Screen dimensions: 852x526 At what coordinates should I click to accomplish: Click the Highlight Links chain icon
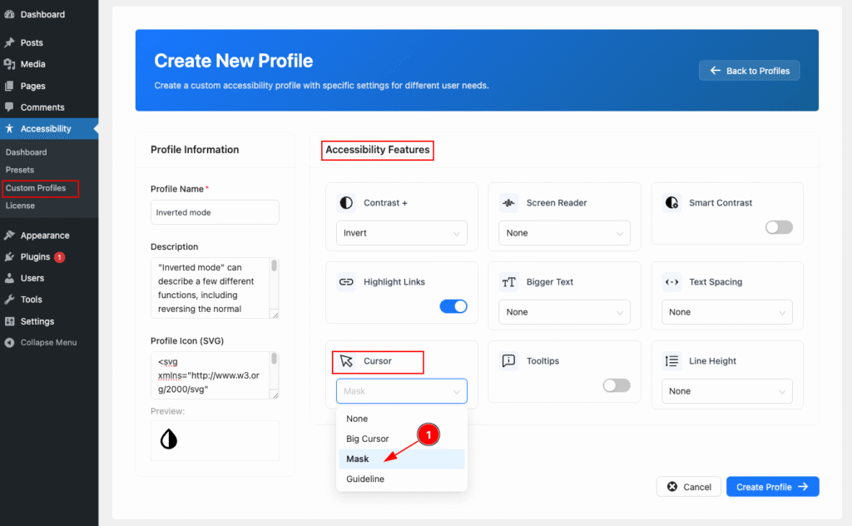[345, 282]
